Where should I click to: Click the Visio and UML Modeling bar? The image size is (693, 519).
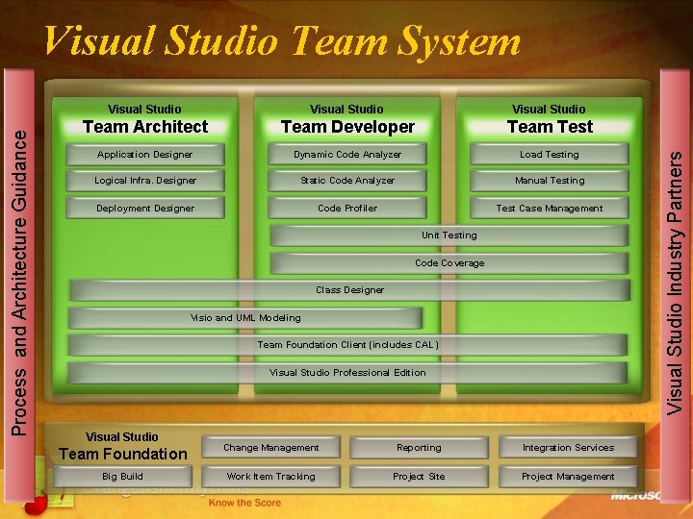[x=245, y=318]
